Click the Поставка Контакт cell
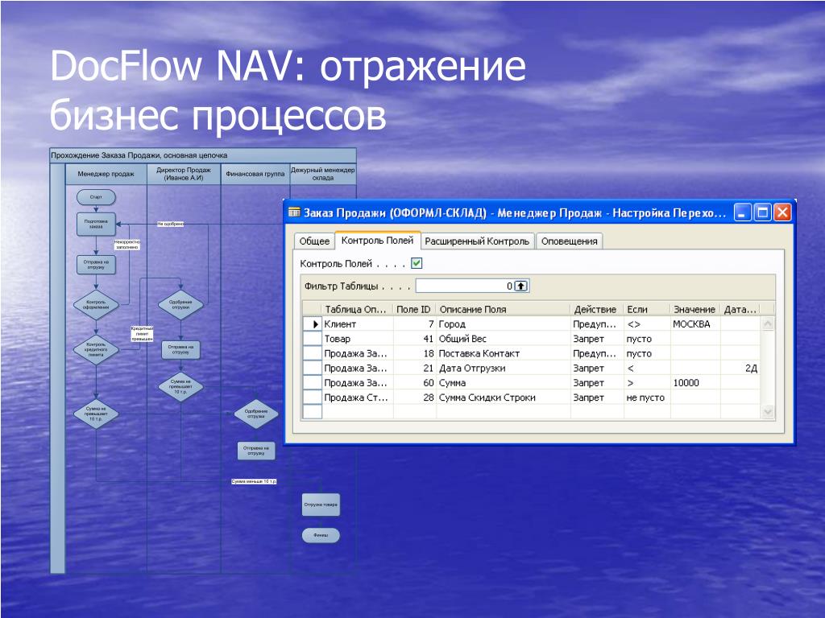 click(504, 354)
